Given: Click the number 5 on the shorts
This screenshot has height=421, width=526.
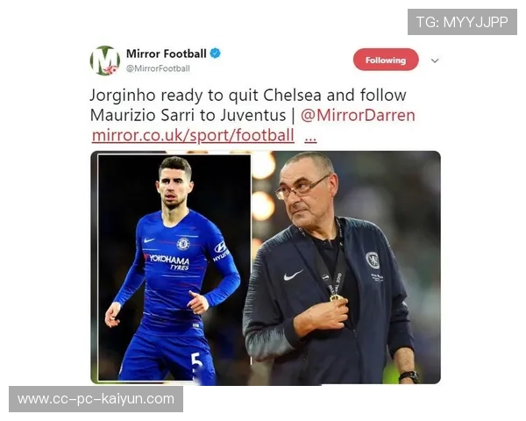Looking at the screenshot, I should pos(196,362).
